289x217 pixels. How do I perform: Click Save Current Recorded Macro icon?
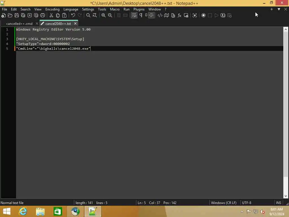click(229, 16)
